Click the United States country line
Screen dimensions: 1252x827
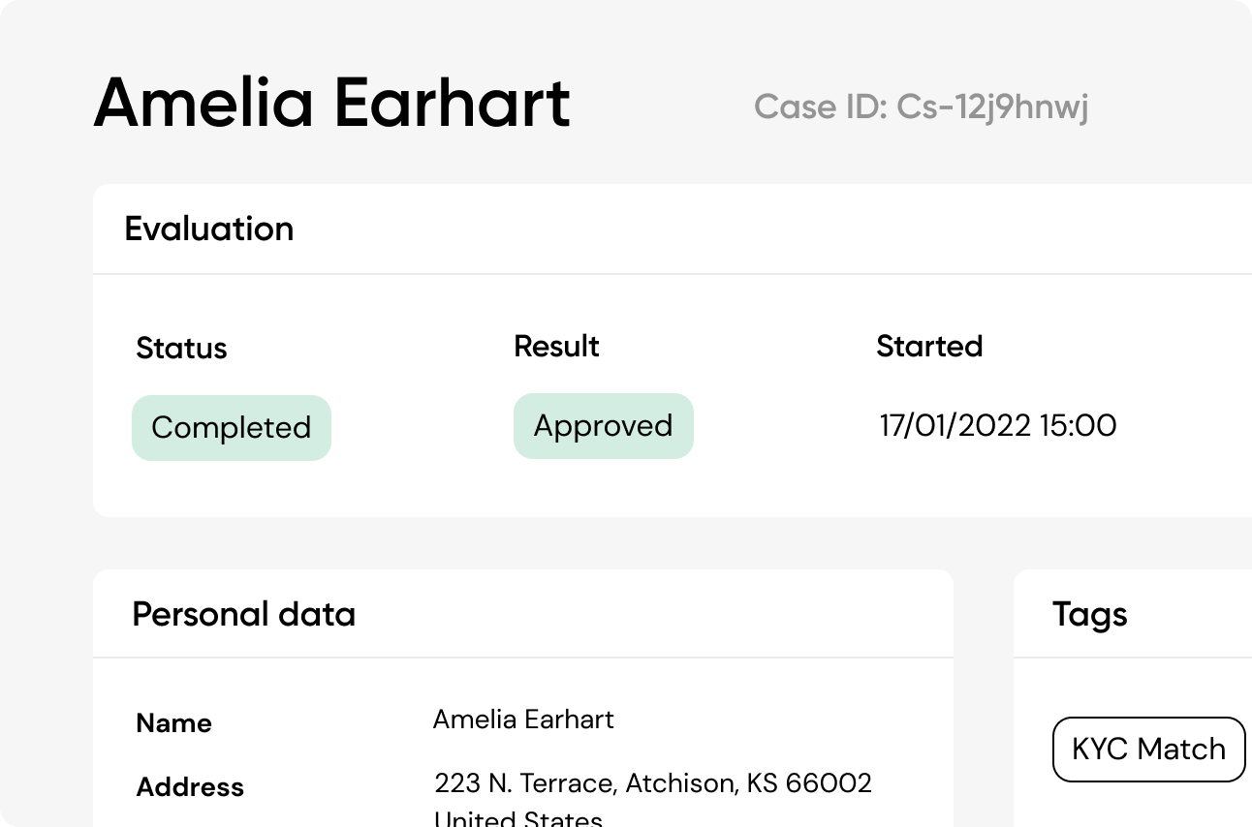[x=517, y=818]
